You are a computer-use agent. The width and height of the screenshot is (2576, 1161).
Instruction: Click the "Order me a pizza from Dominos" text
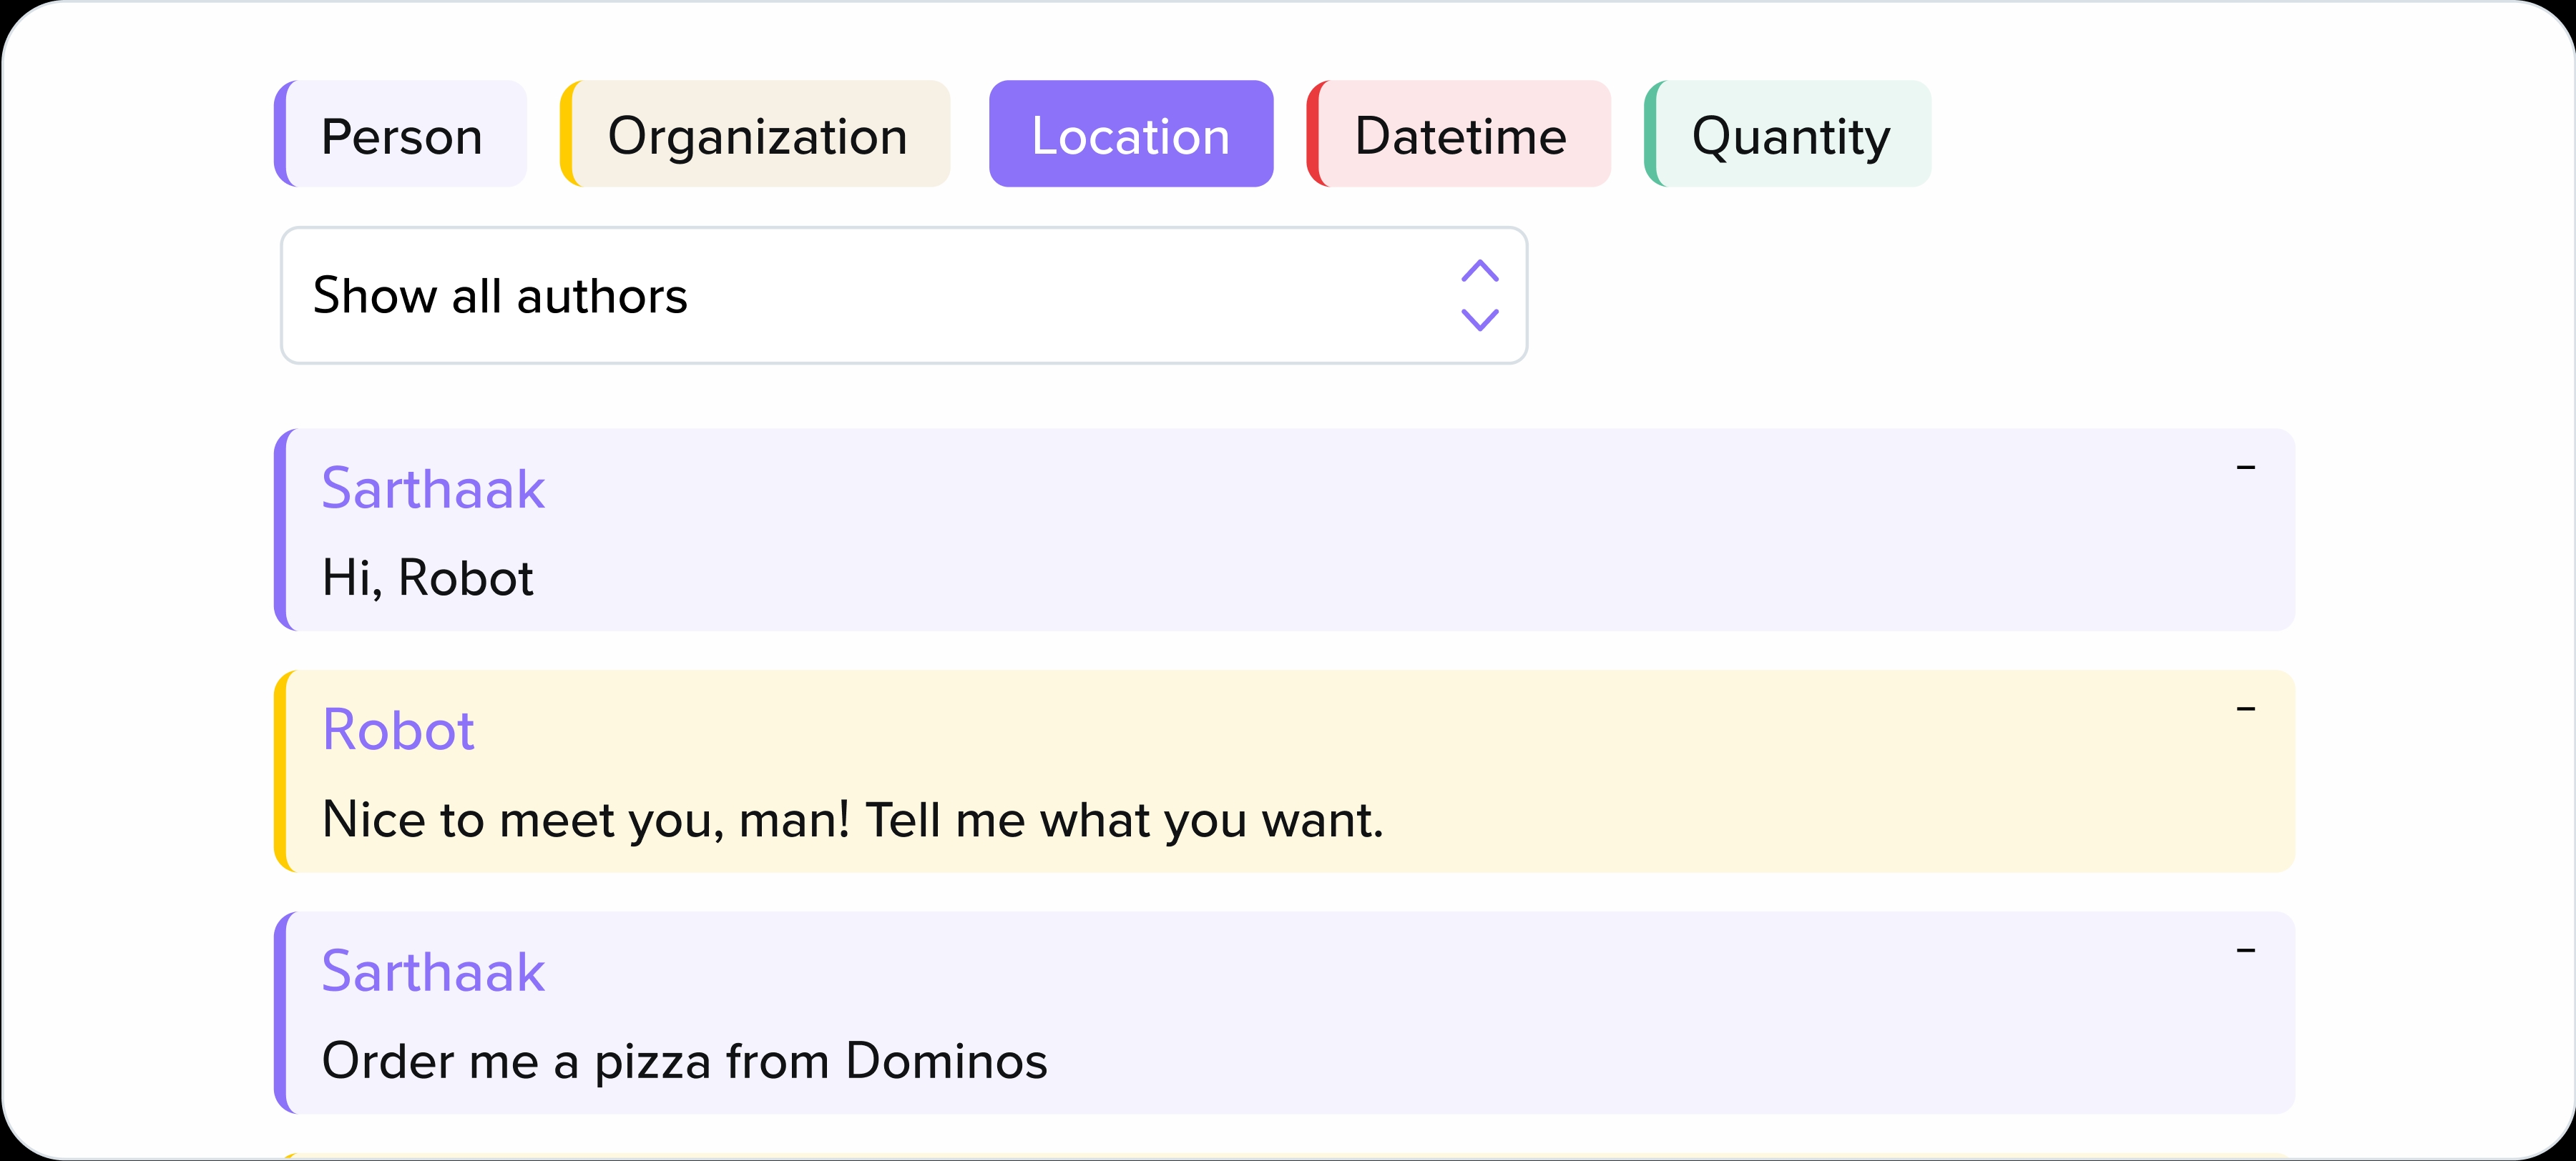[684, 1061]
